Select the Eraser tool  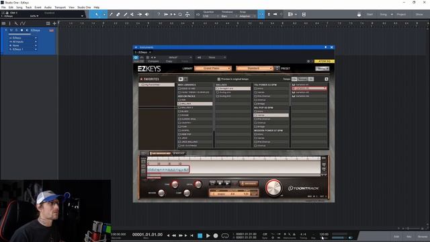click(118, 14)
